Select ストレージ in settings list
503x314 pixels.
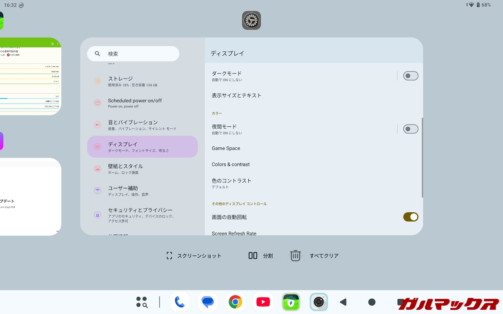coord(142,81)
